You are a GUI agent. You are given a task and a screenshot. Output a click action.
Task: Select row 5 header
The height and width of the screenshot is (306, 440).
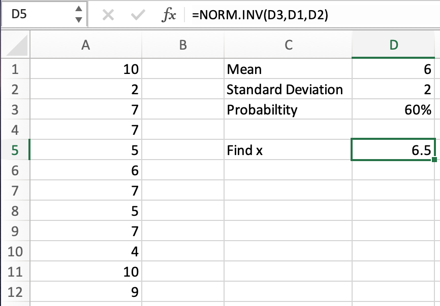coord(15,150)
